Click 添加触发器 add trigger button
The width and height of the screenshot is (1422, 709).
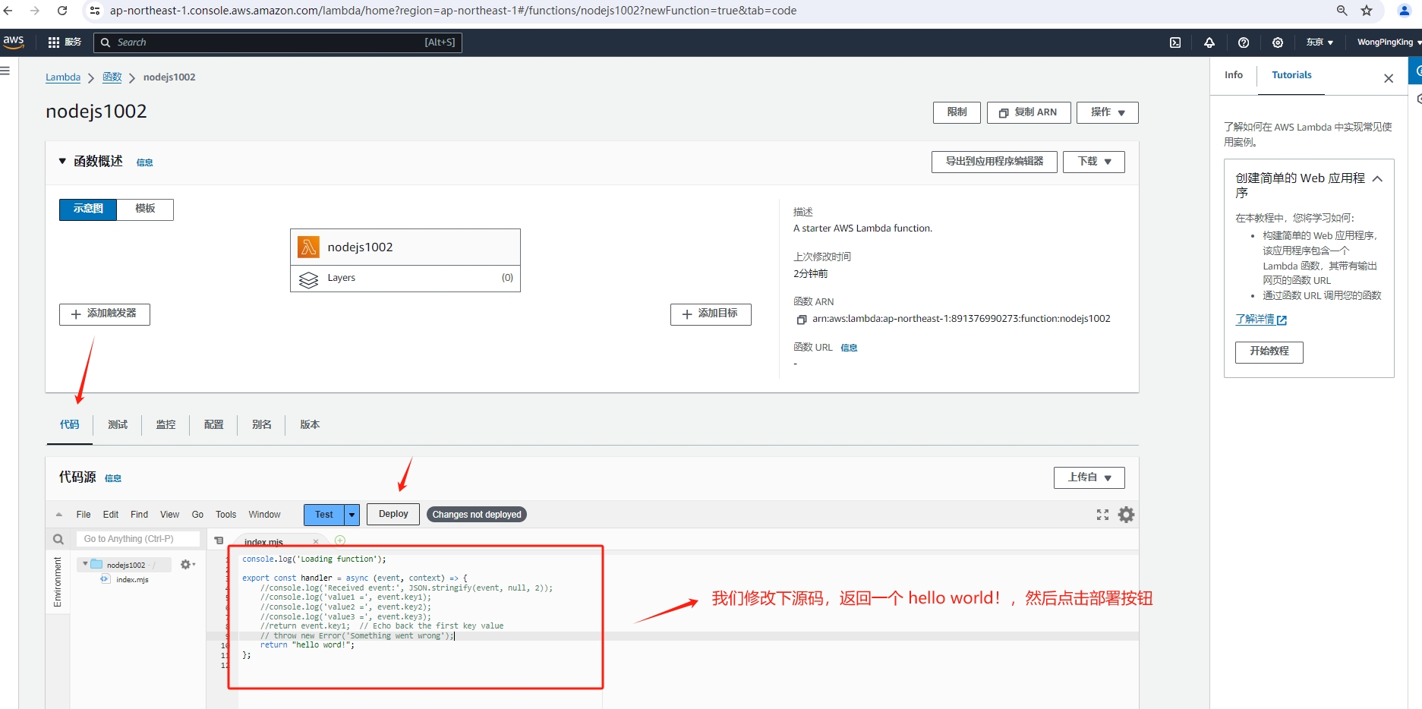(x=105, y=314)
